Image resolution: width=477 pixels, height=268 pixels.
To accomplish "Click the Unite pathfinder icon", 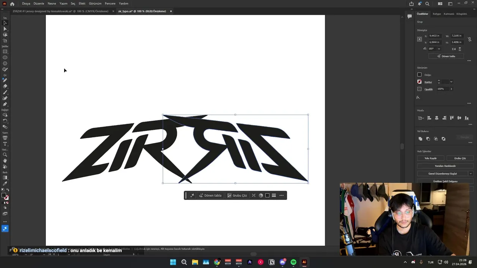I will pos(420,139).
